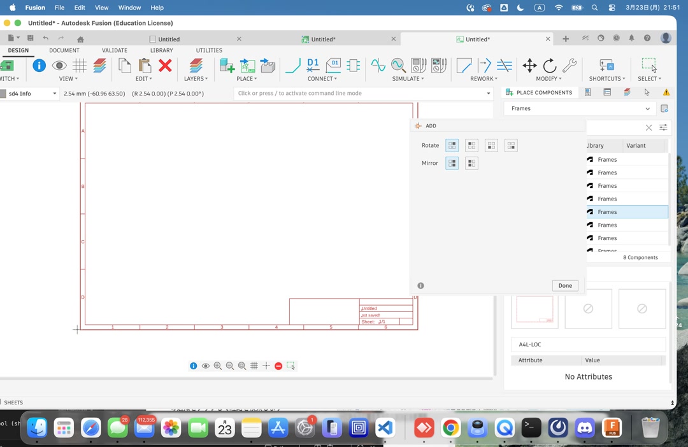Viewport: 688px width, 447px height.
Task: Open library manager icon beside Frames dropdown
Action: point(664,108)
